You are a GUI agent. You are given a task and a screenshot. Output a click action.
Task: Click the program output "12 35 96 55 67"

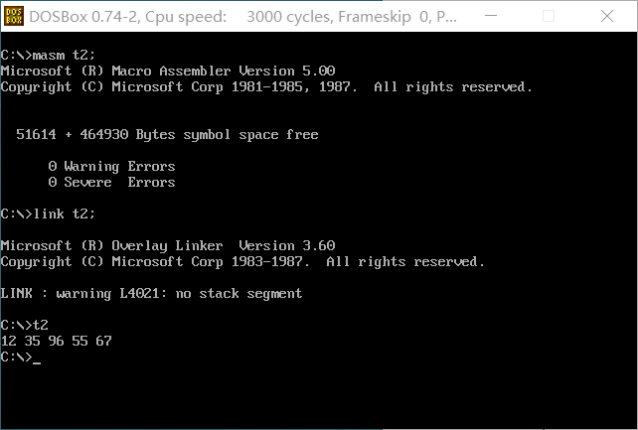coord(57,341)
